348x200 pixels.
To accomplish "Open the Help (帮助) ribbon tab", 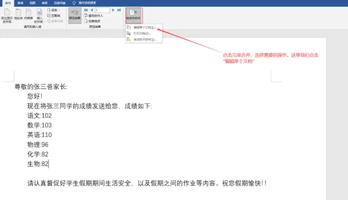I will [x=45, y=3].
